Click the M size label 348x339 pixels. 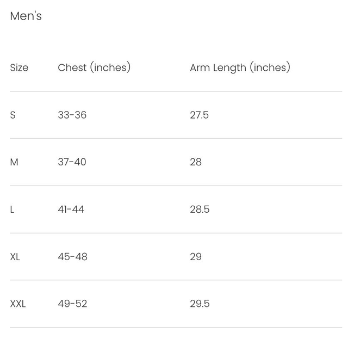pos(14,162)
